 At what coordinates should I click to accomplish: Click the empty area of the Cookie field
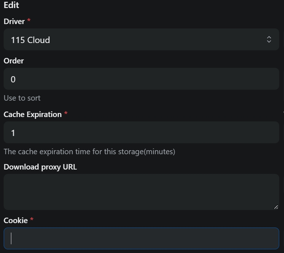coord(141,238)
